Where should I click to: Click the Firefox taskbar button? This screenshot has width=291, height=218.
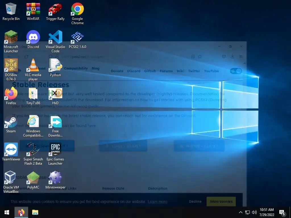(21, 212)
